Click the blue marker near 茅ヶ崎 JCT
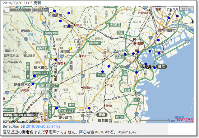This screenshot has width=199, height=138. pyautogui.click(x=57, y=108)
